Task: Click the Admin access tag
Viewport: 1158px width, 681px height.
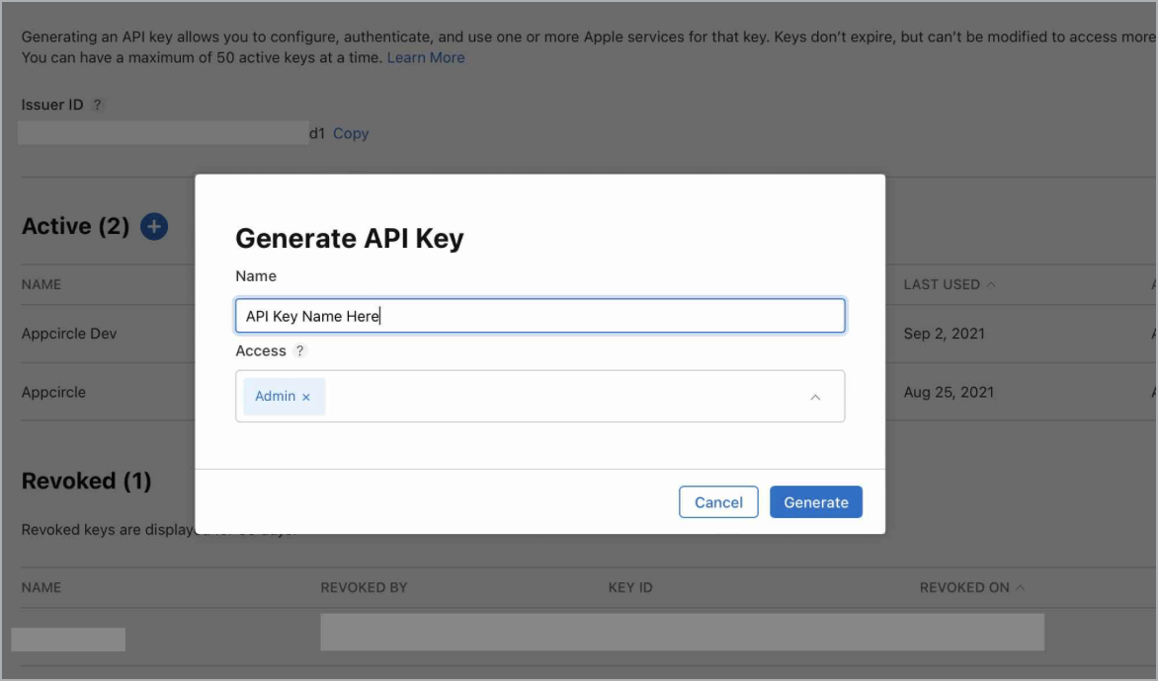Action: click(x=275, y=397)
